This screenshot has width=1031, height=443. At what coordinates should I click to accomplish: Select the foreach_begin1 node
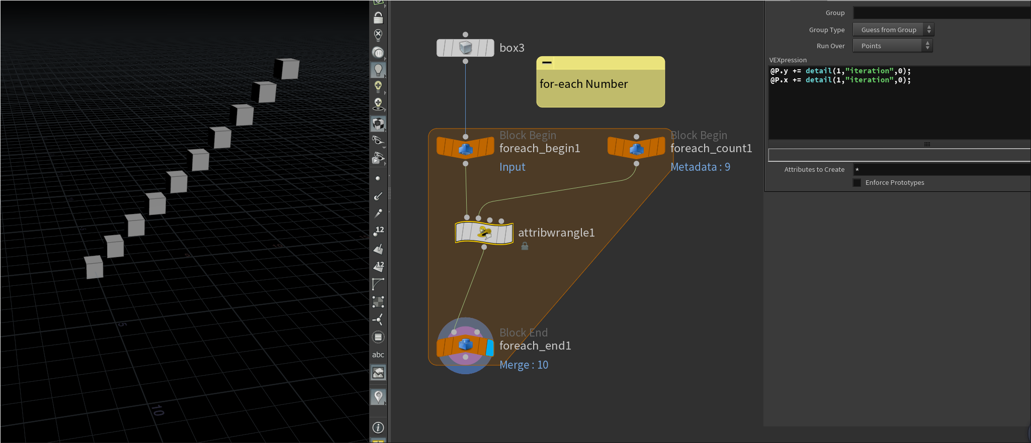(x=465, y=149)
